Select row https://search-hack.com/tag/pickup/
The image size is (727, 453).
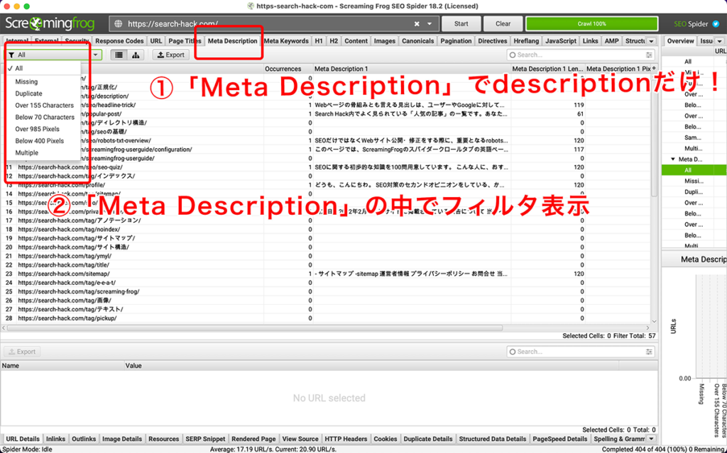(x=326, y=318)
